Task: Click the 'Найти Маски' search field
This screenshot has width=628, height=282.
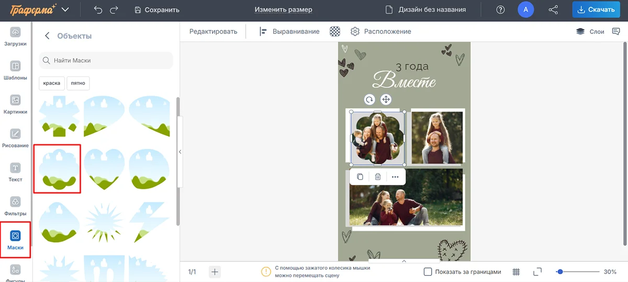Action: tap(110, 60)
